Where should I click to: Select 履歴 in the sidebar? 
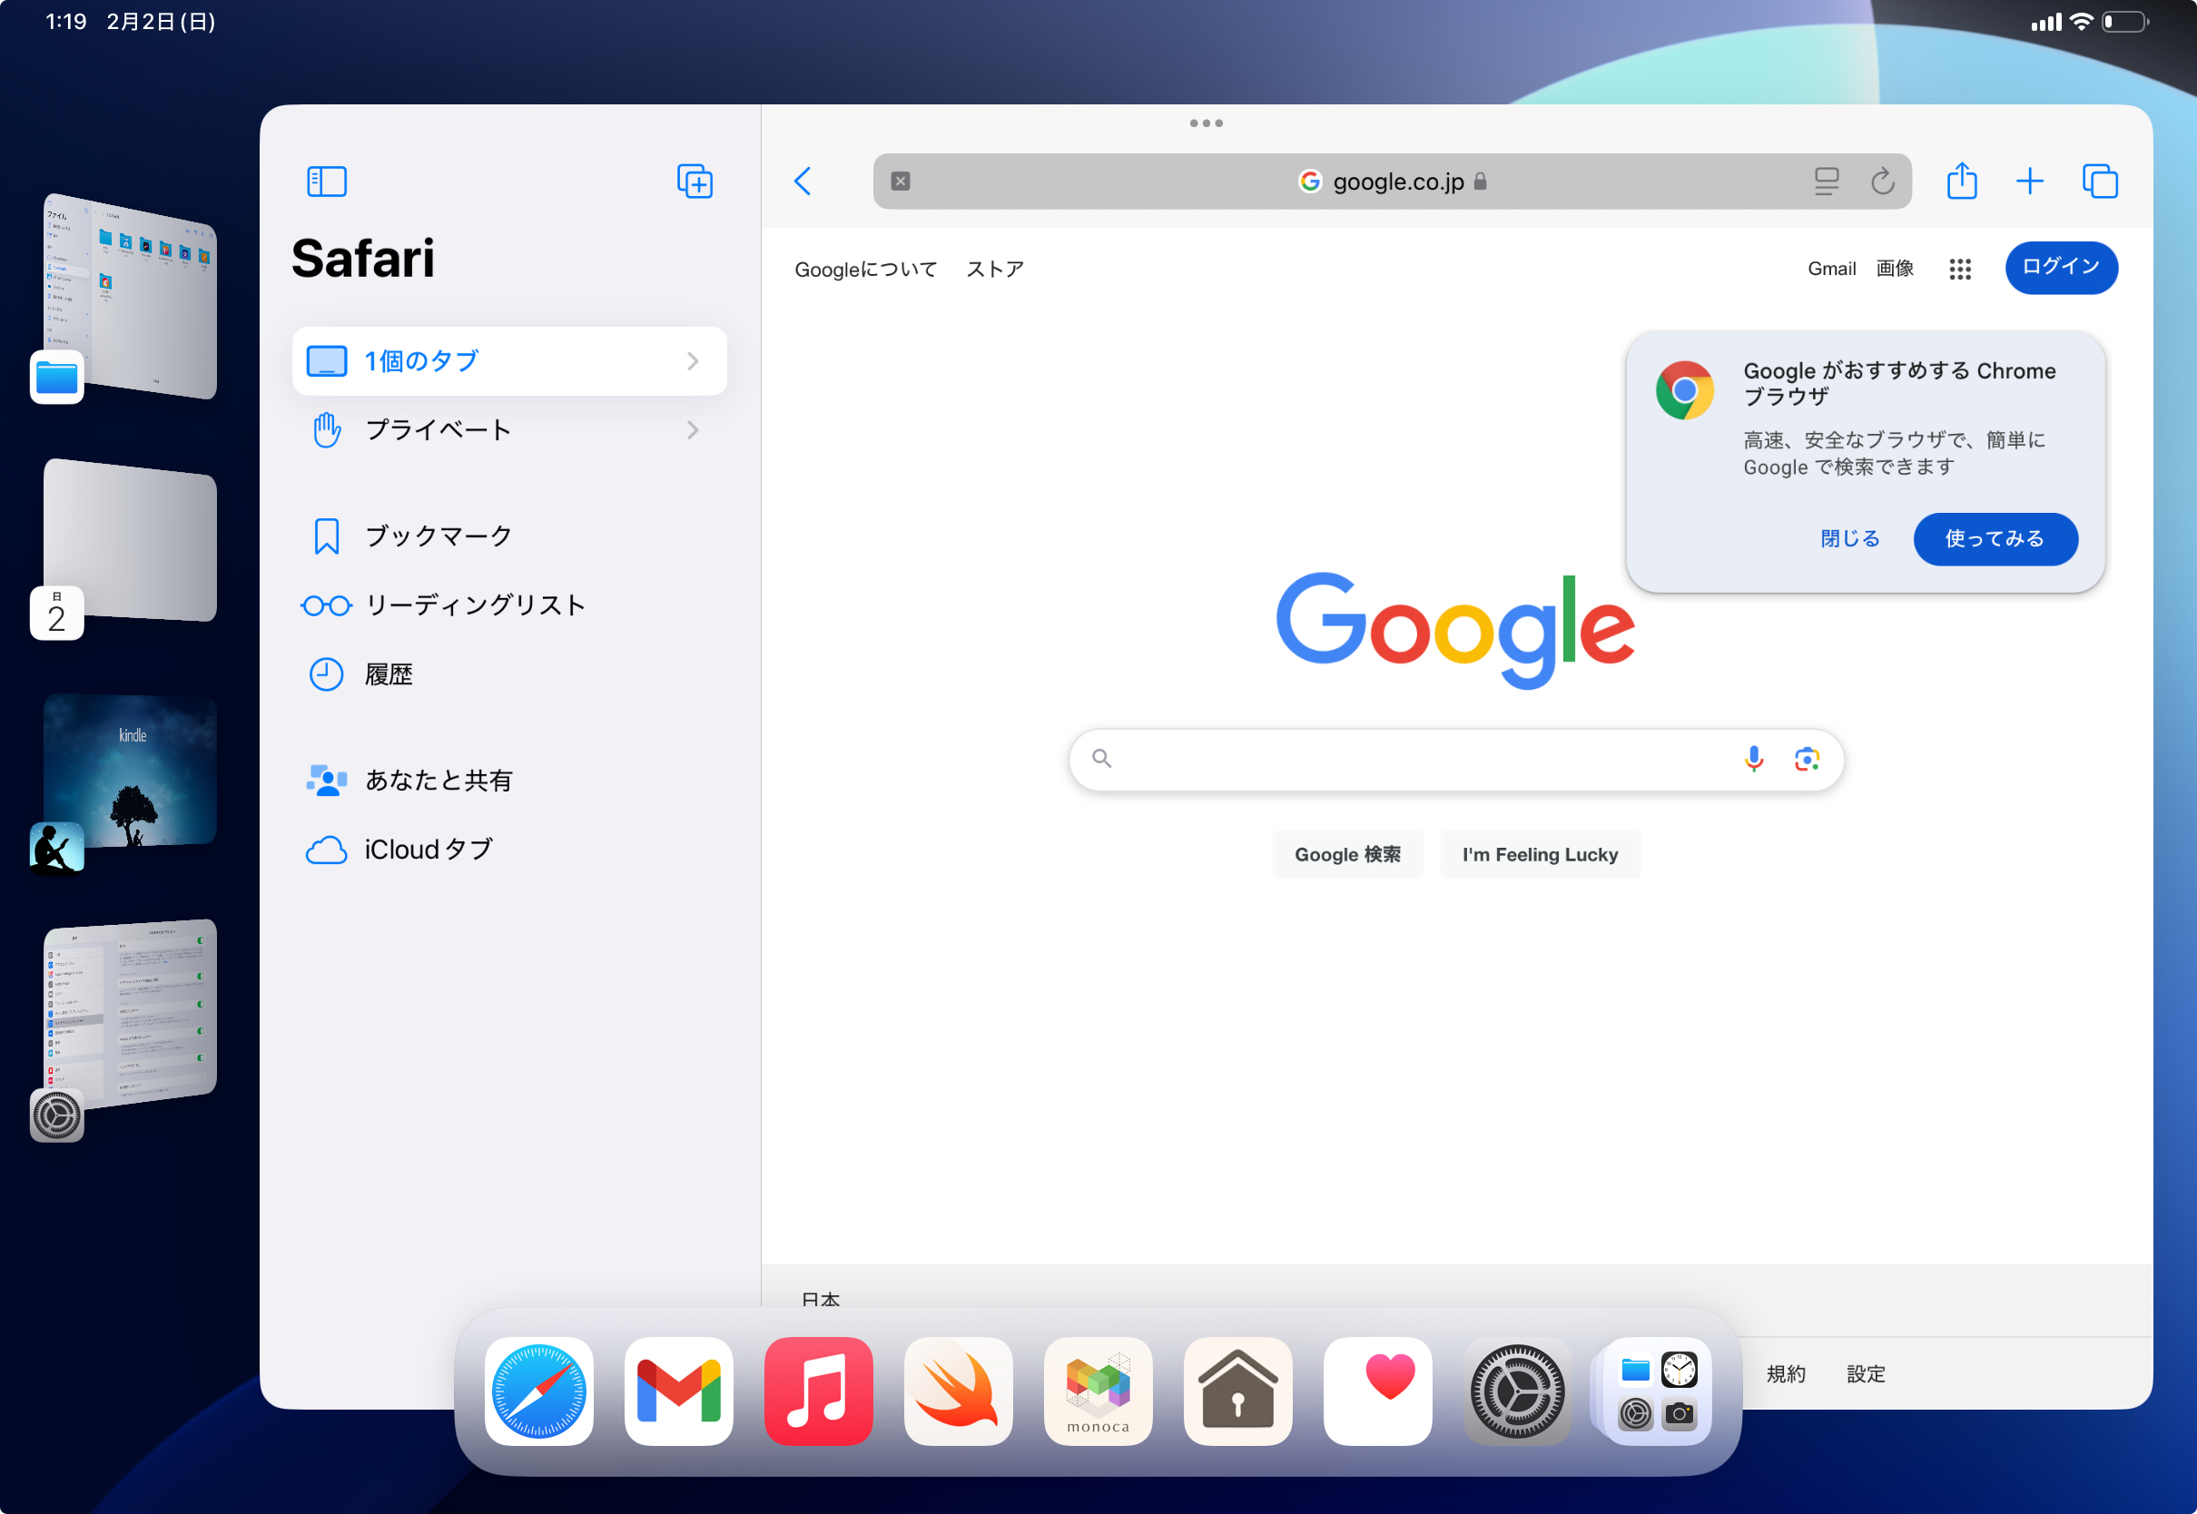pyautogui.click(x=388, y=674)
